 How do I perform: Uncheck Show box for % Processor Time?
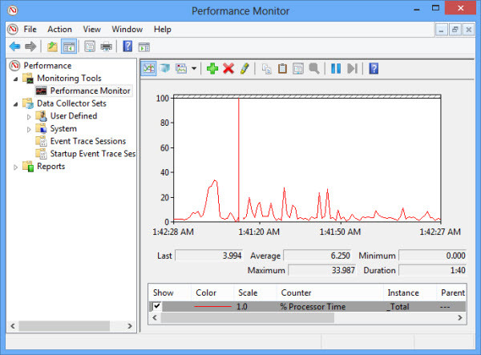tap(157, 306)
